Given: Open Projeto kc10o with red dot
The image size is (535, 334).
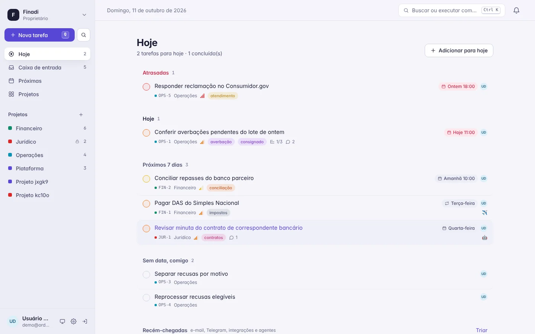Looking at the screenshot, I should [x=47, y=195].
